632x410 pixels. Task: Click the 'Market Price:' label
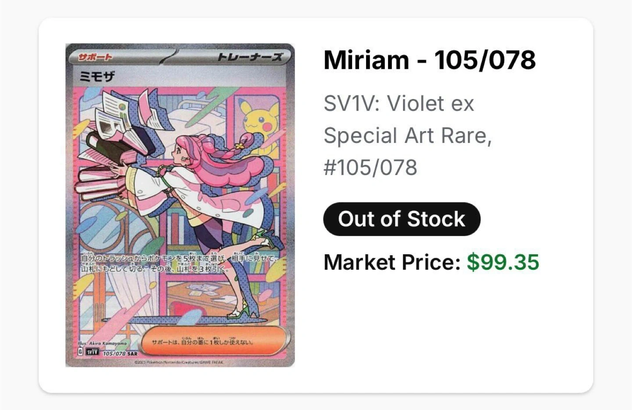pyautogui.click(x=391, y=262)
